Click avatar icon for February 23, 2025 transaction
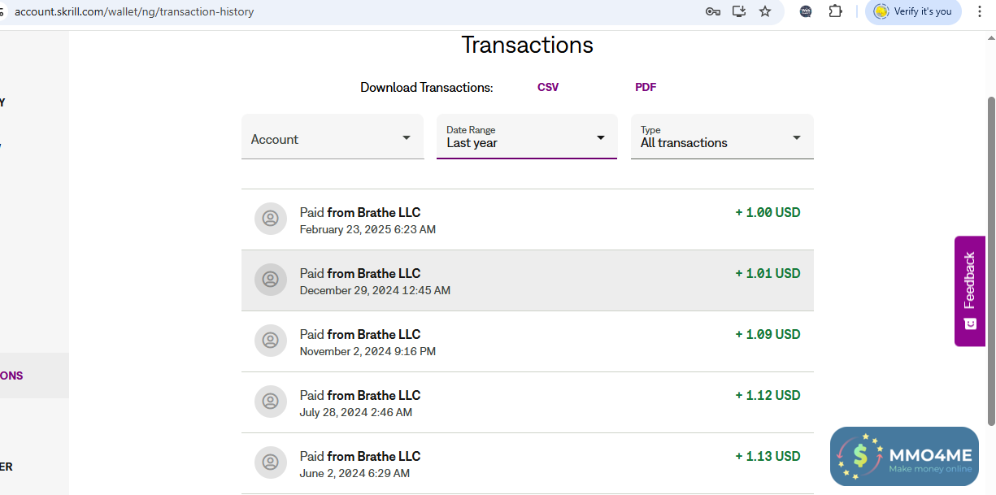Viewport: 996px width, 495px height. coord(271,219)
